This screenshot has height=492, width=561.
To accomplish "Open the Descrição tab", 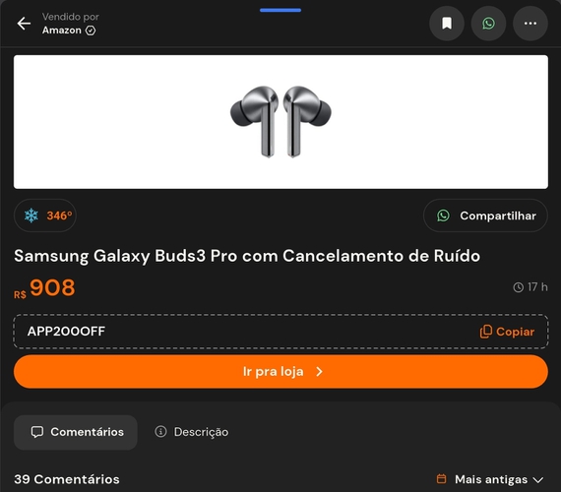I will coord(191,432).
